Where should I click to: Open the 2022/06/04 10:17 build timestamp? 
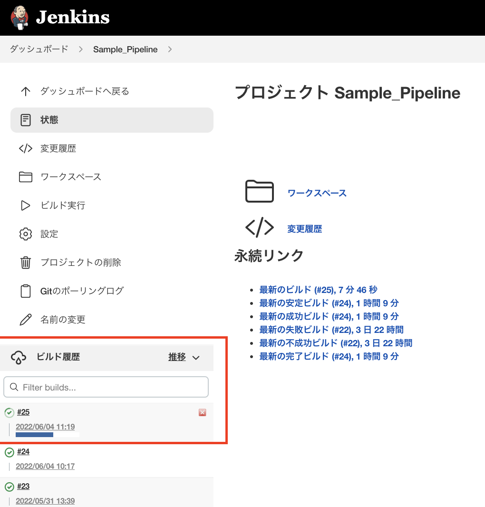(45, 466)
